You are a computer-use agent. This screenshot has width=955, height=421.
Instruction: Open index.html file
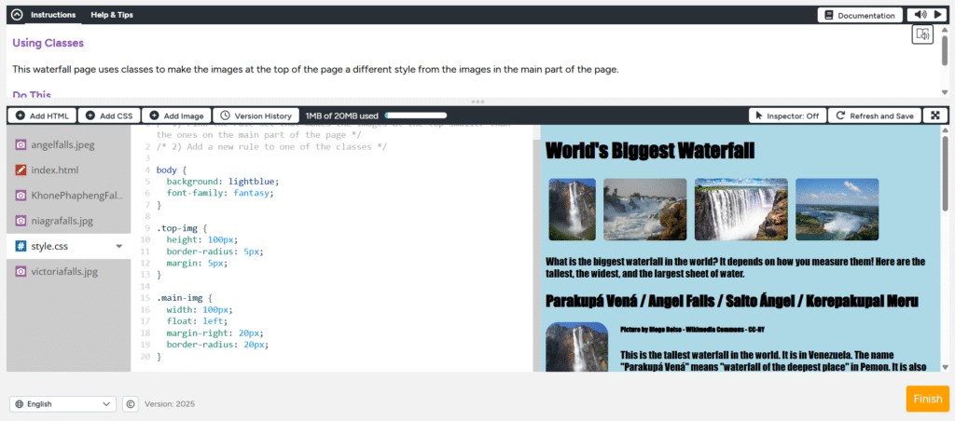coord(54,170)
